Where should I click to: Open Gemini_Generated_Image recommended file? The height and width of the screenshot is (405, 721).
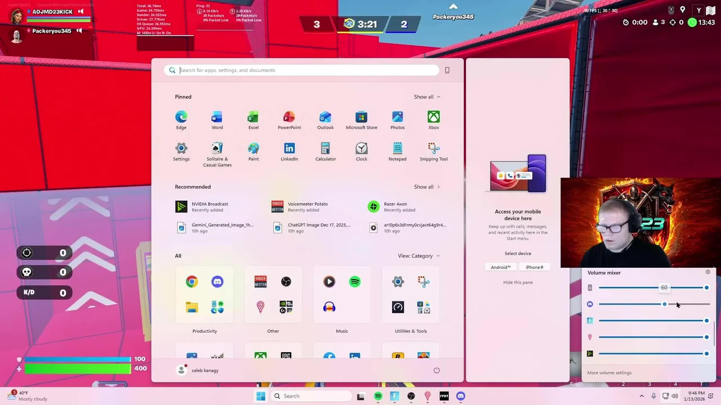[x=217, y=228]
